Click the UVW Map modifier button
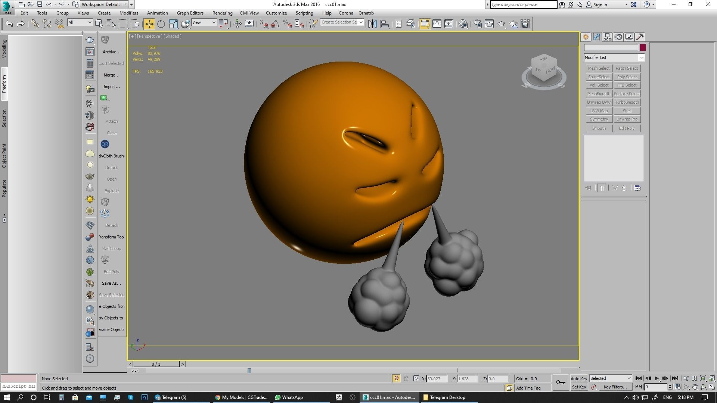Screen dimensions: 717x403 coord(599,111)
